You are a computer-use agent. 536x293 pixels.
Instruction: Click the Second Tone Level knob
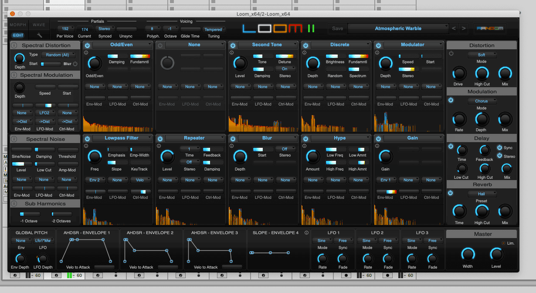point(239,63)
